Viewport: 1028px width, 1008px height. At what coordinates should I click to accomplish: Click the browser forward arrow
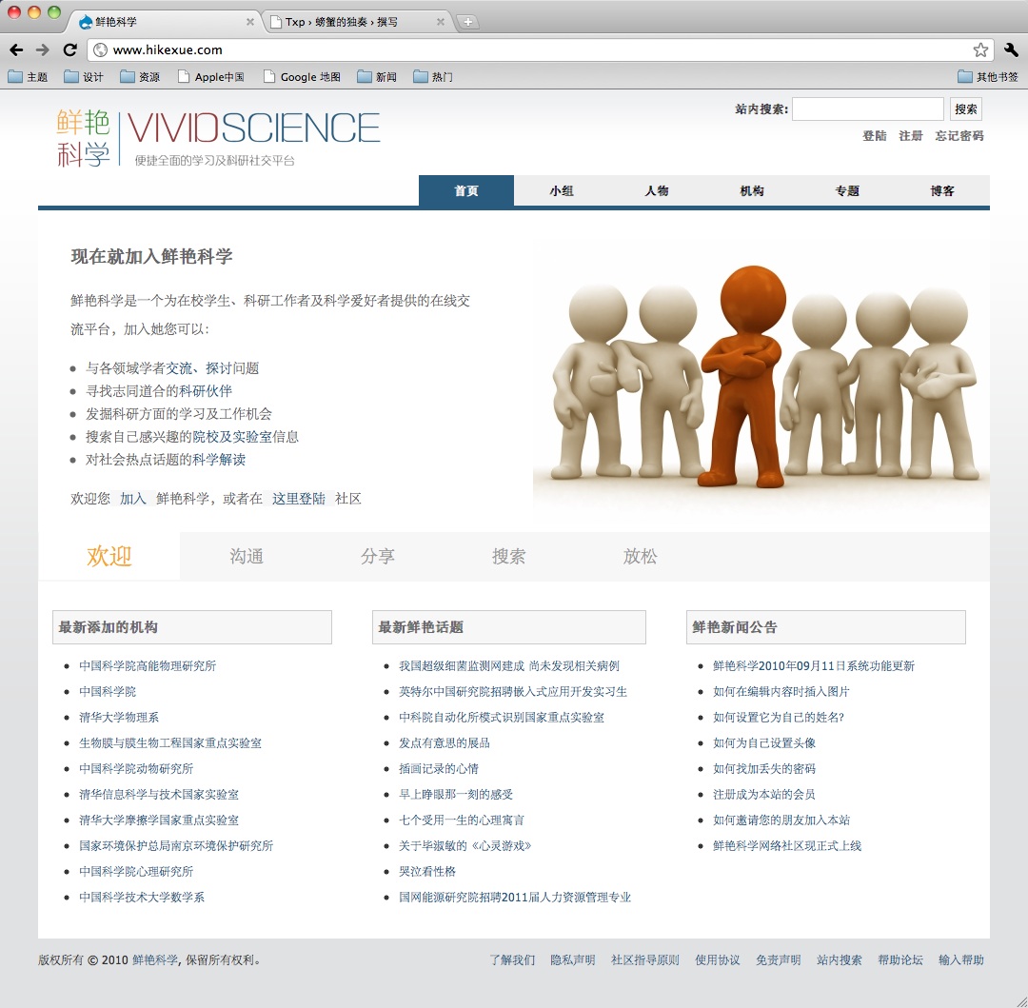[43, 50]
